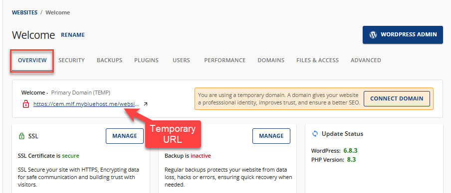
Task: Click the Connect Domain button
Action: [x=397, y=98]
